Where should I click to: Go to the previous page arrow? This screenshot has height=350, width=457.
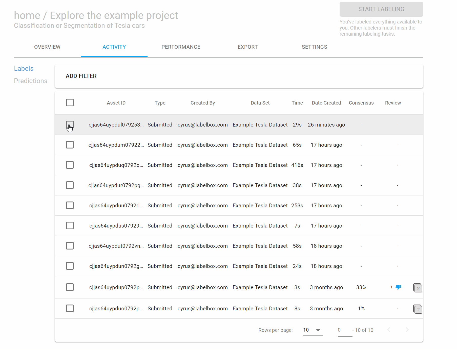(x=389, y=330)
